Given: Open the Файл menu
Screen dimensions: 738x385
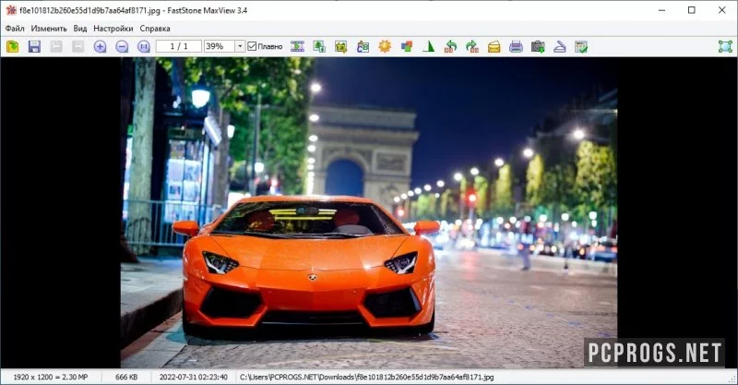Looking at the screenshot, I should coord(15,29).
